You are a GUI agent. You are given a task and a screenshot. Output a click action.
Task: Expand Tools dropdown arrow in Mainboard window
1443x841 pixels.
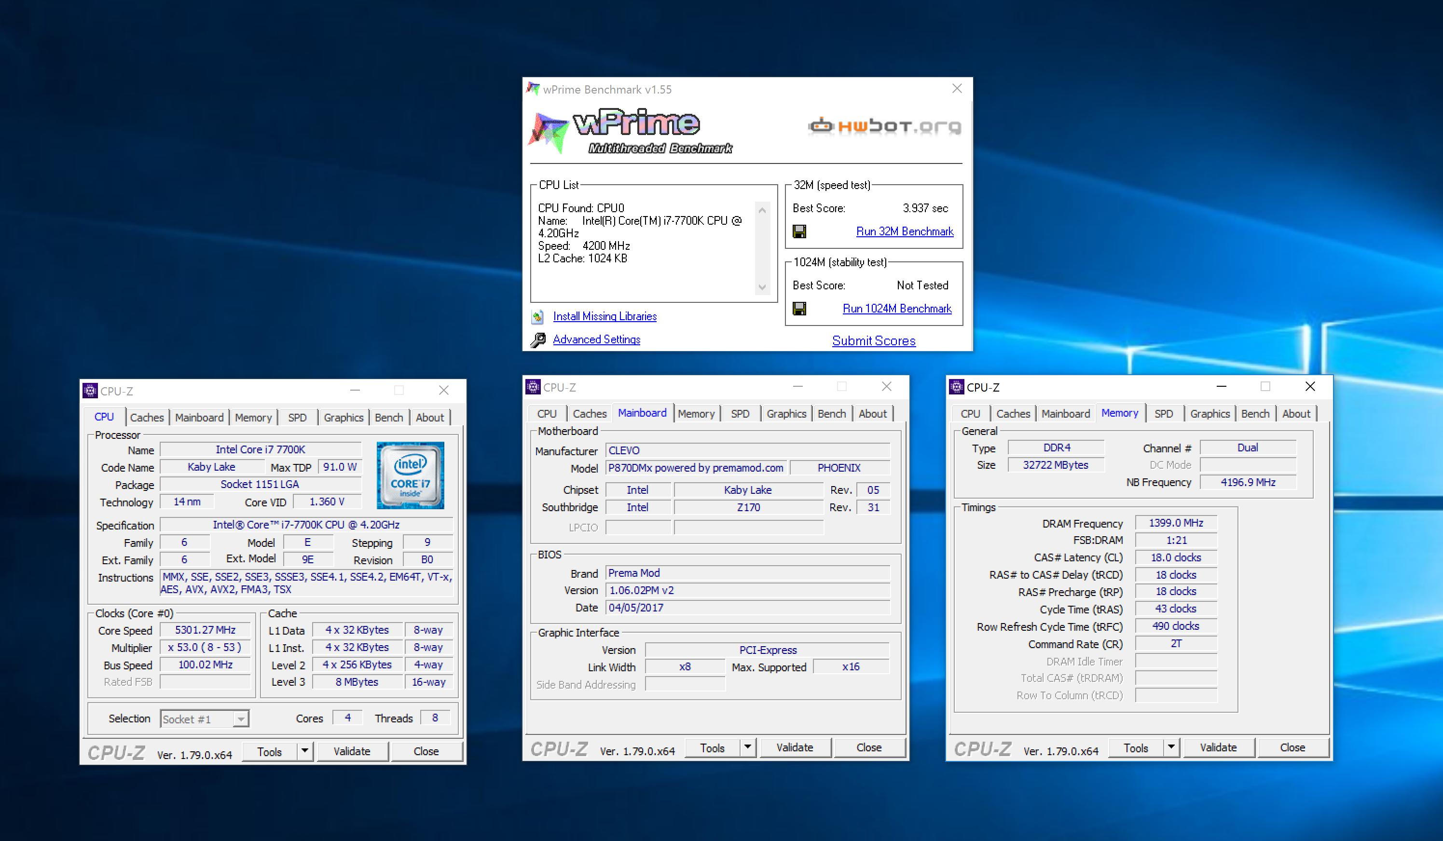click(x=747, y=747)
